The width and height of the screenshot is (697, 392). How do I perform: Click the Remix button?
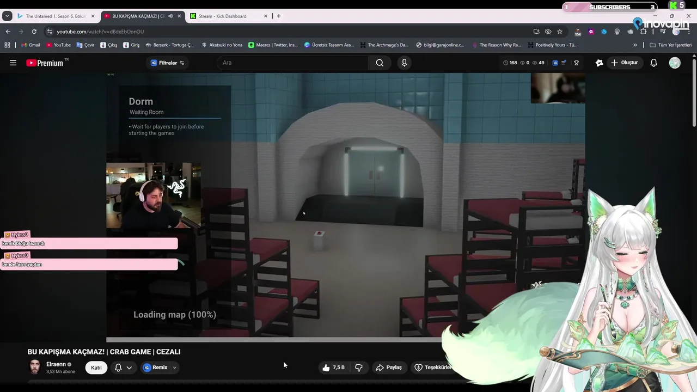(156, 367)
